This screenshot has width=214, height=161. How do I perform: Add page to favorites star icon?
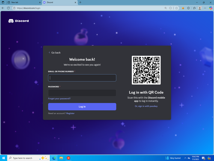(177, 8)
